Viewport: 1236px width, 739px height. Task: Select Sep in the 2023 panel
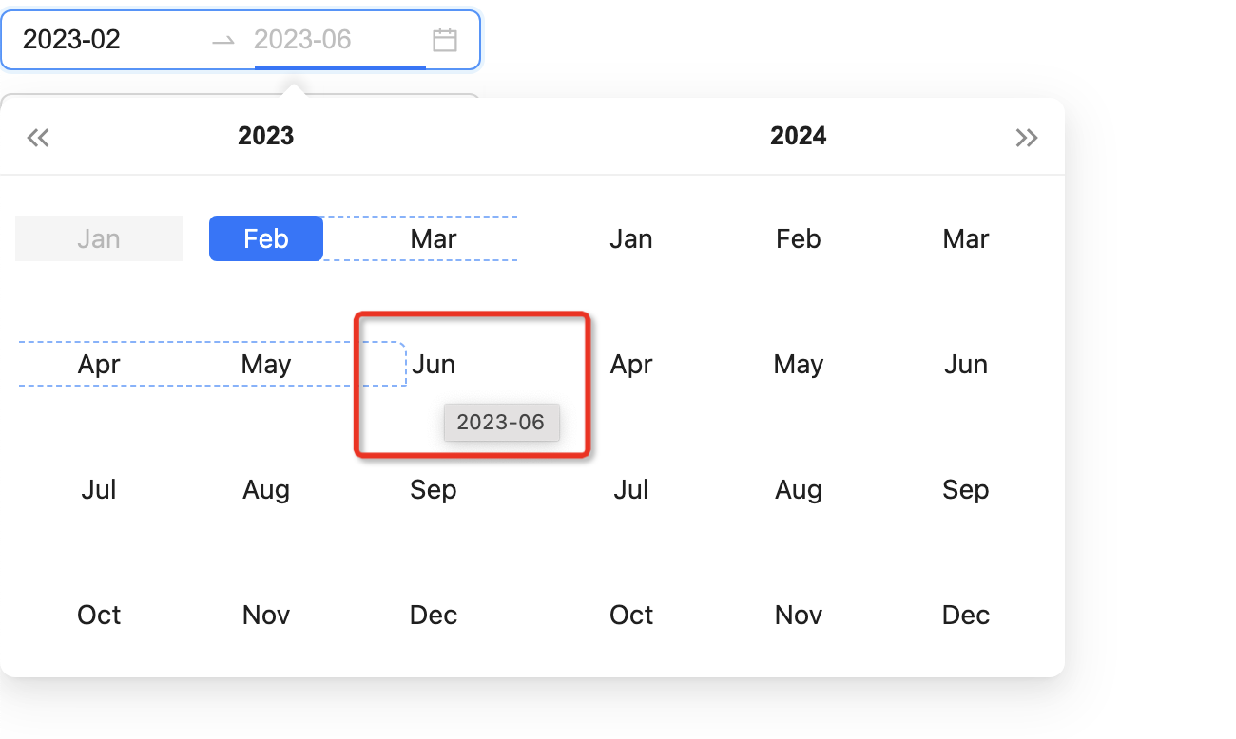pos(434,489)
